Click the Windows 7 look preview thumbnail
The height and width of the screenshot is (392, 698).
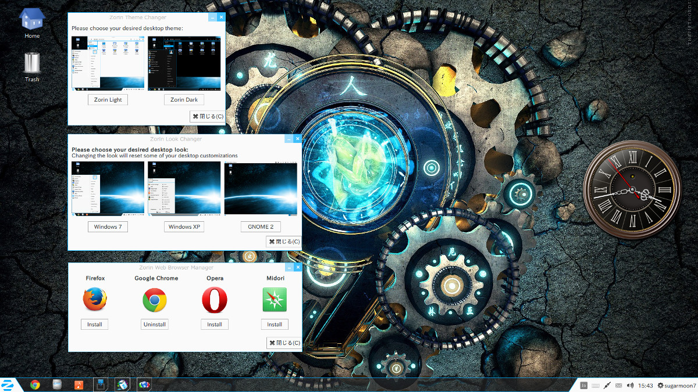click(x=108, y=189)
